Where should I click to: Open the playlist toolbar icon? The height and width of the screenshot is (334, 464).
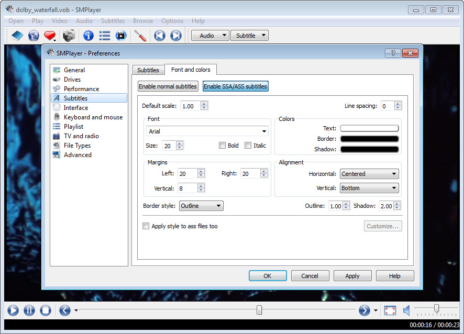point(104,36)
